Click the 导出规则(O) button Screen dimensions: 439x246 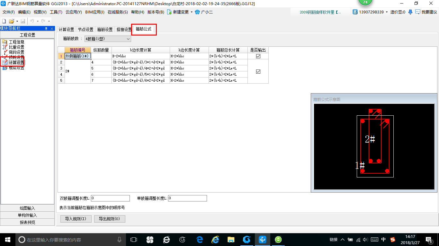pyautogui.click(x=110, y=219)
